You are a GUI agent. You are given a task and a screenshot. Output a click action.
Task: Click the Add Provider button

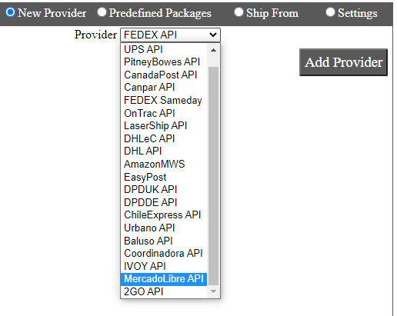[x=343, y=62]
